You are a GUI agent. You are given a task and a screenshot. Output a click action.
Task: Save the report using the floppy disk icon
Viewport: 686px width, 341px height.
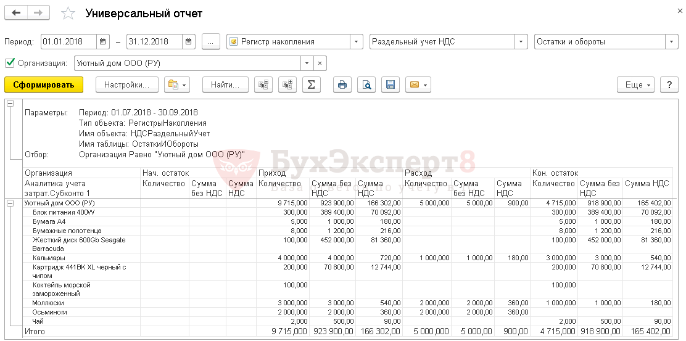coord(390,85)
